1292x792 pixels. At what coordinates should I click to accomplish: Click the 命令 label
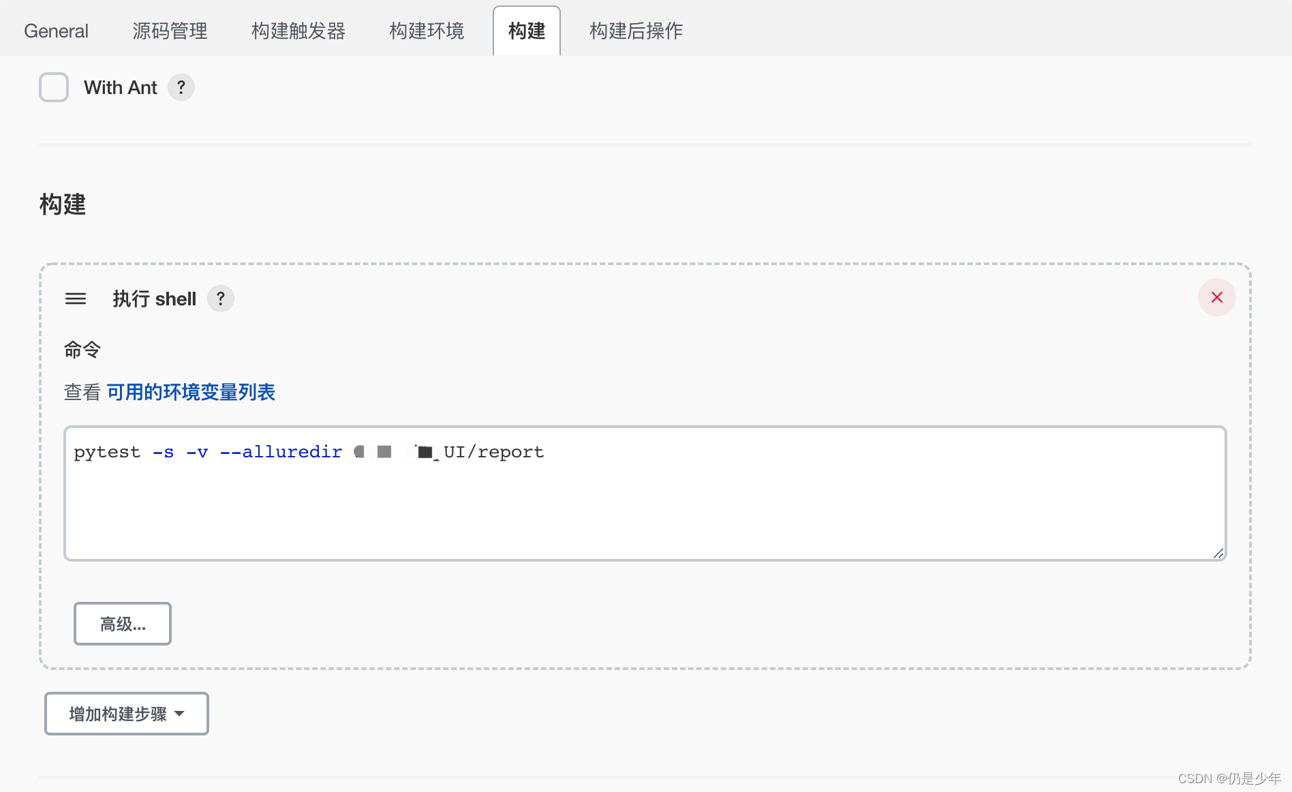click(82, 350)
